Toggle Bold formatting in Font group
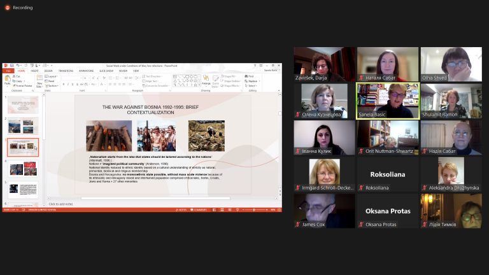The image size is (489, 275). pos(64,85)
